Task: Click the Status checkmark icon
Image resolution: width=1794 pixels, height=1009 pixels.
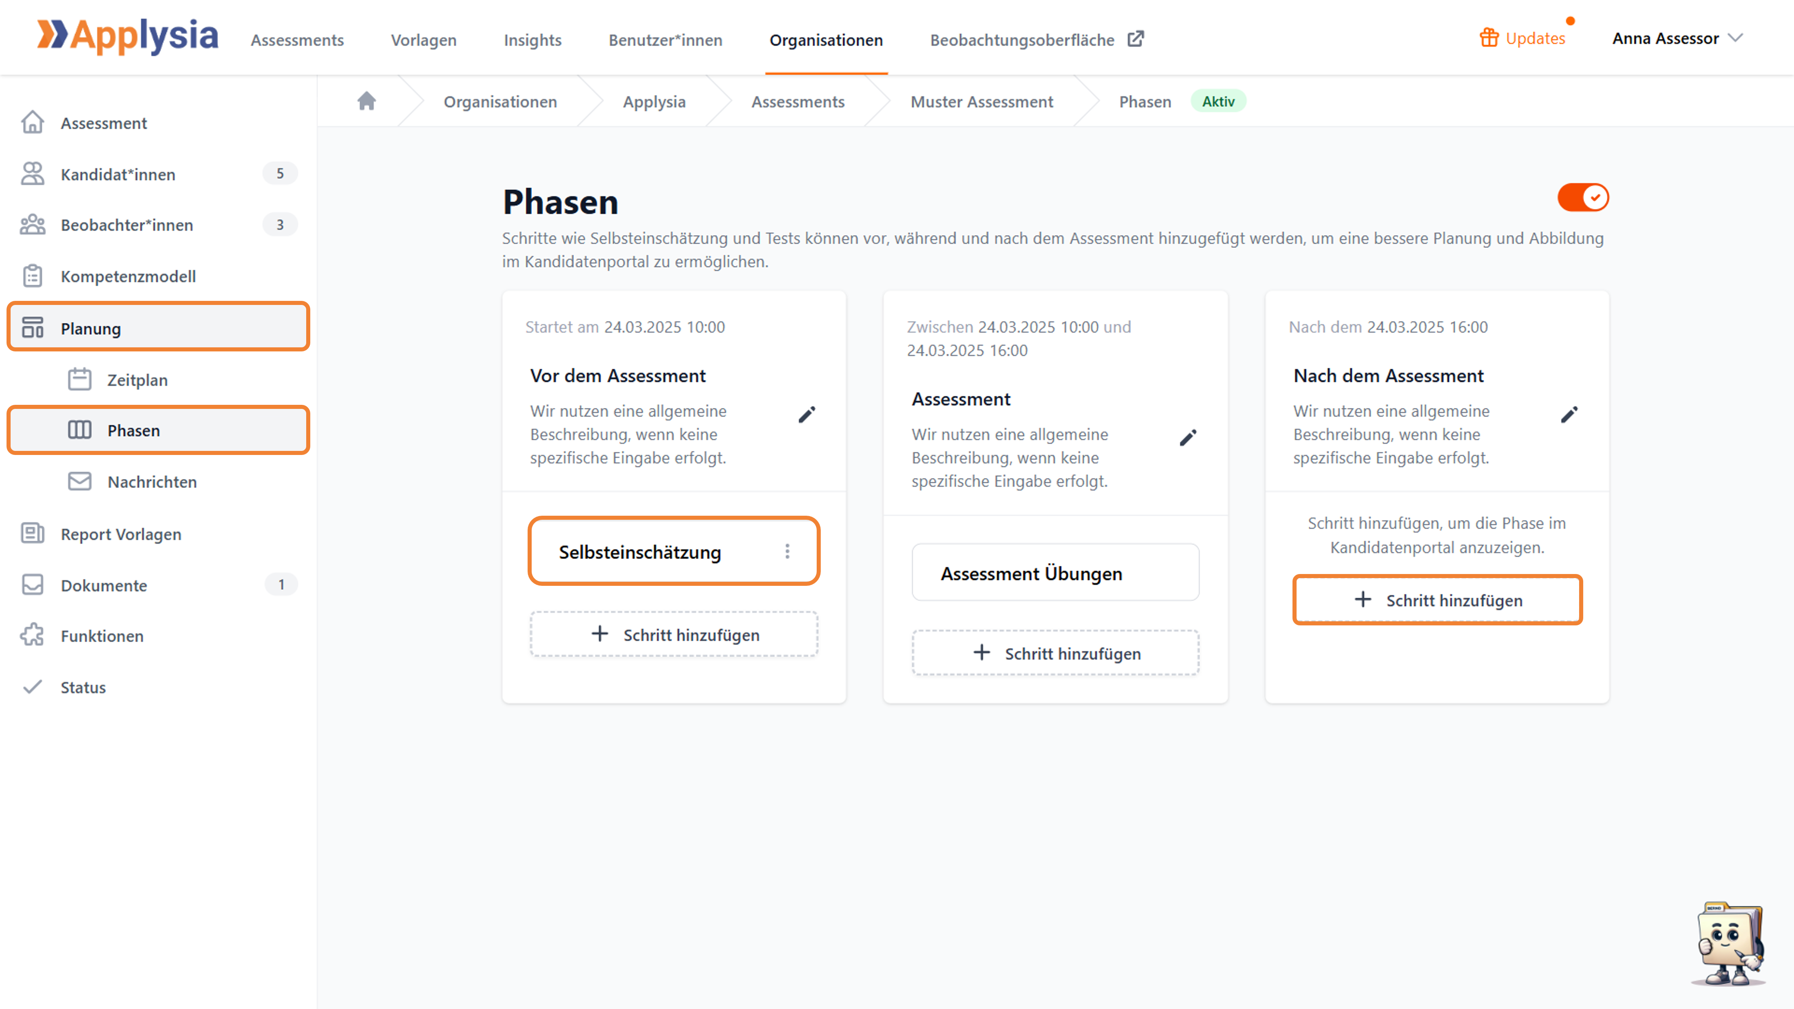Action: tap(33, 687)
